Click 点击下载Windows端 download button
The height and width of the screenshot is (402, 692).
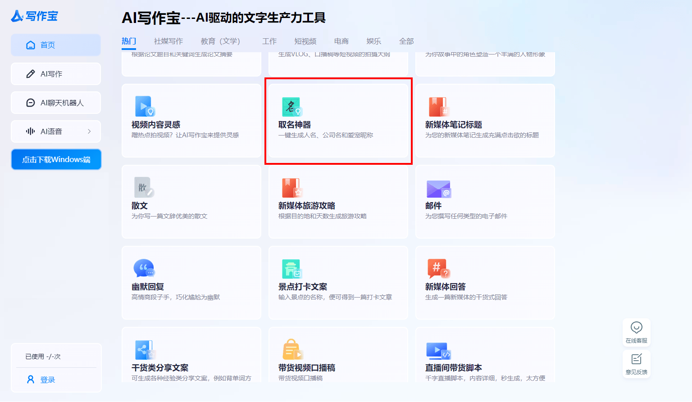pyautogui.click(x=56, y=160)
